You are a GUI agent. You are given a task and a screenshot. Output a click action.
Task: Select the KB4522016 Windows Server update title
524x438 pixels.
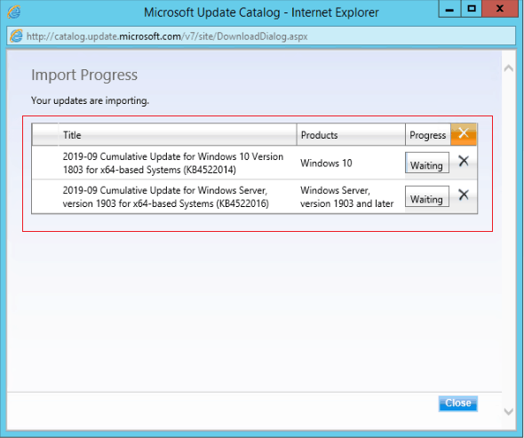166,197
